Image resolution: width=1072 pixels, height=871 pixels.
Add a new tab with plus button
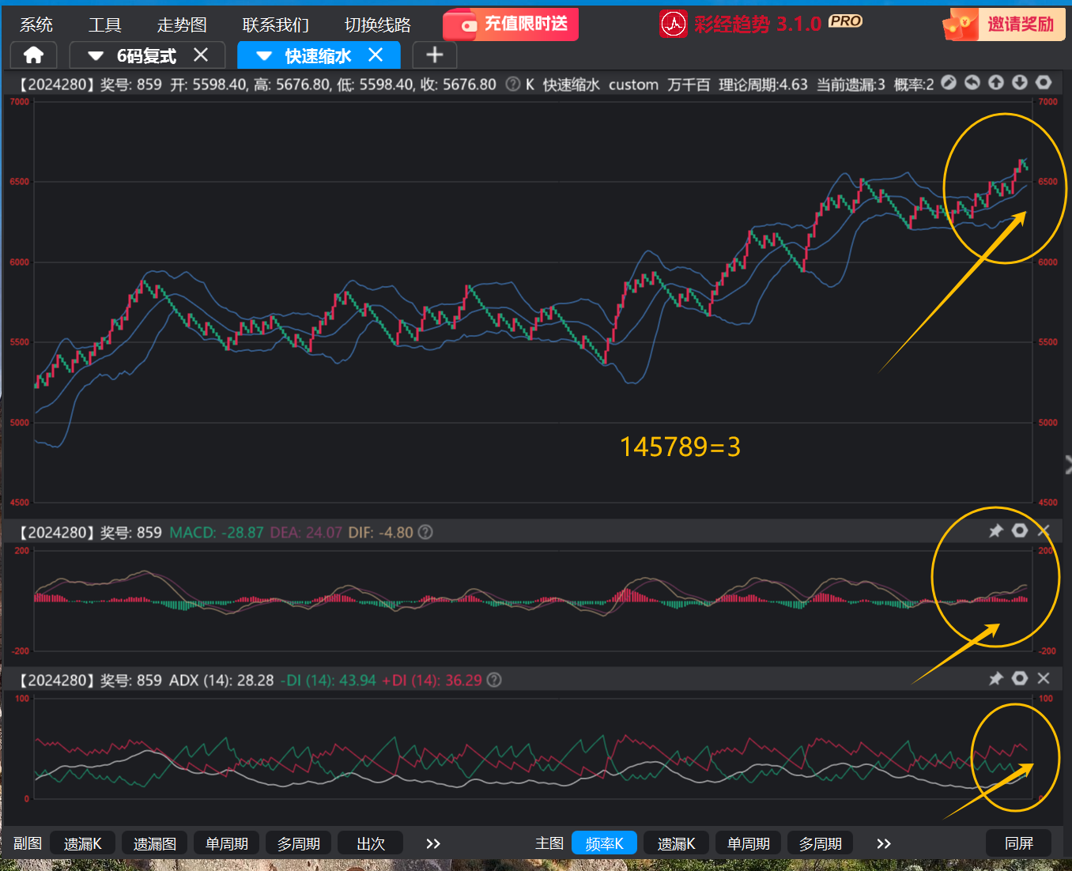pos(434,55)
